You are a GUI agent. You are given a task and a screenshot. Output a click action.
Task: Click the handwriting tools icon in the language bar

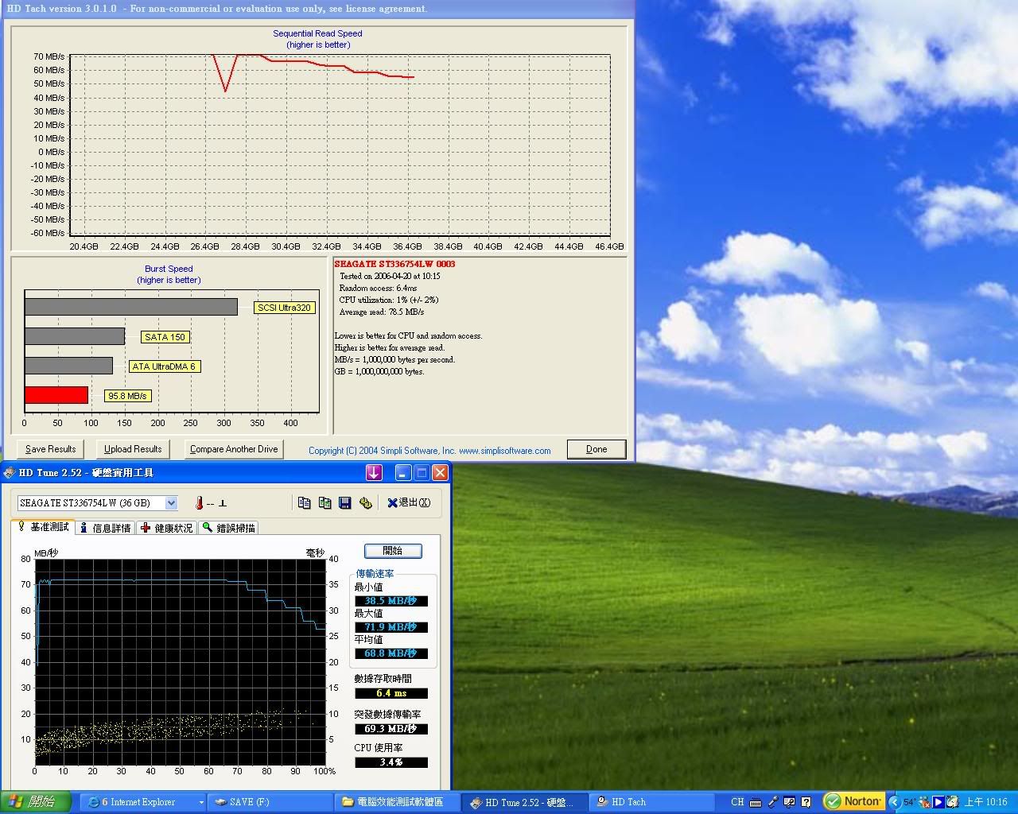[x=790, y=802]
